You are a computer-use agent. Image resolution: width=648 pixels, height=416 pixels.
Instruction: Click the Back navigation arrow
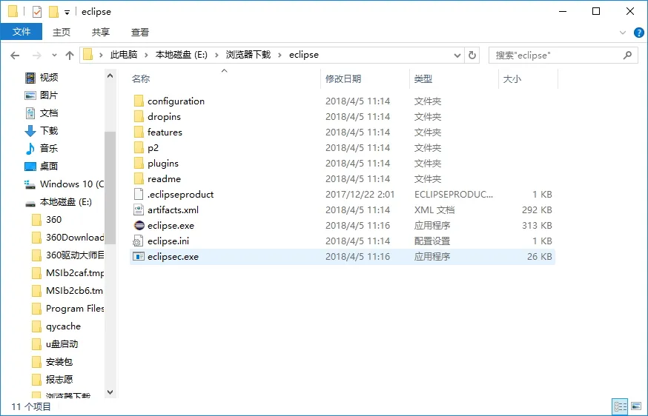15,55
